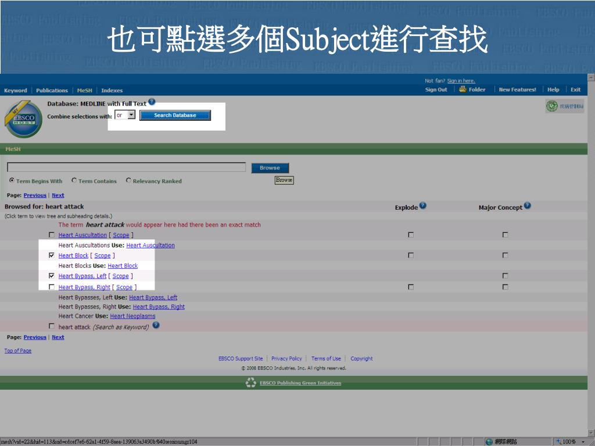595x446 pixels.
Task: Click Exit in the top bar
Action: 576,89
